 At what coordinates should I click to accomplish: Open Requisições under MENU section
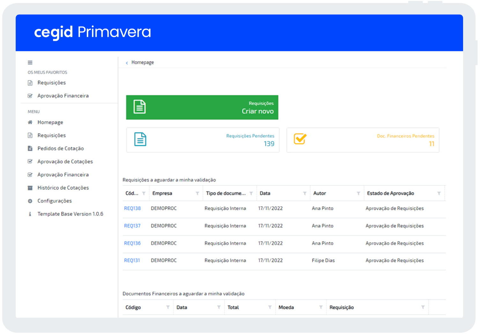coord(52,135)
